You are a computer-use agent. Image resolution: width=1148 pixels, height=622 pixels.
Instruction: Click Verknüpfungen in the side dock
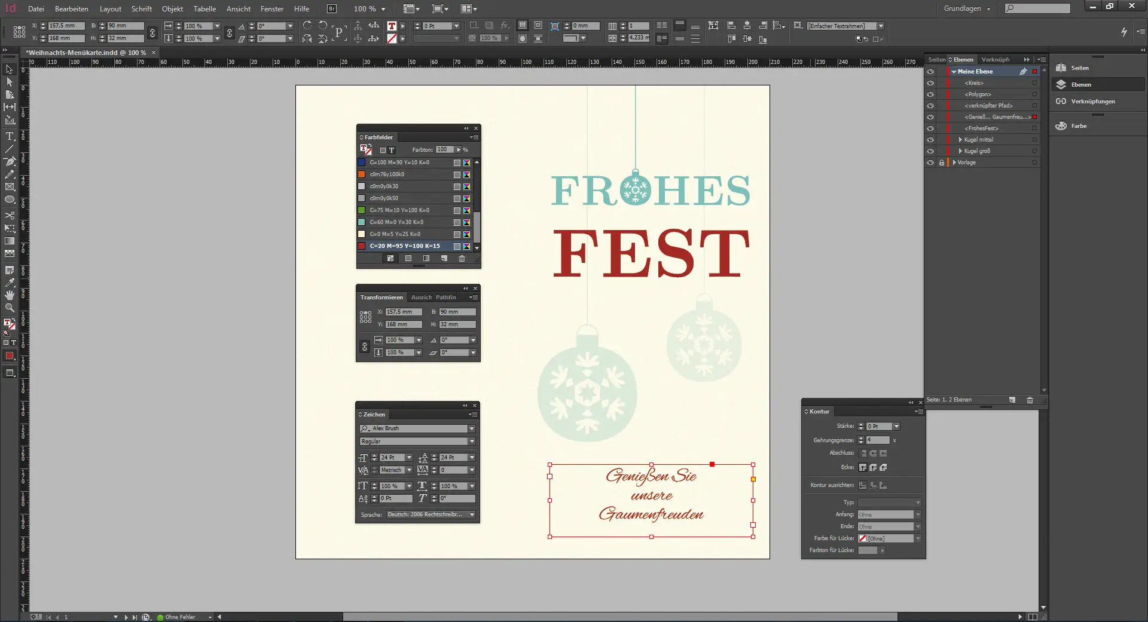1092,102
